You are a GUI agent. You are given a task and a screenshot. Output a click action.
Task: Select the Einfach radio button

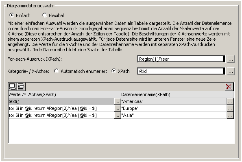point(12,15)
